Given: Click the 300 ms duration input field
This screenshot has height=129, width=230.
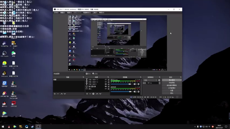Looking at the screenshot, I should (x=152, y=83).
